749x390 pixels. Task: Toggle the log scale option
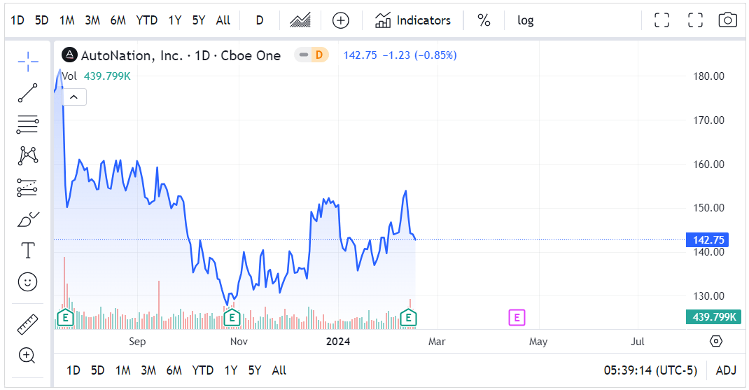pyautogui.click(x=526, y=20)
